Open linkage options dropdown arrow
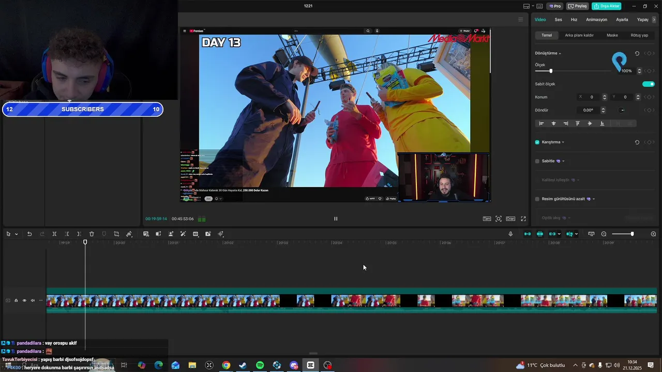The width and height of the screenshot is (662, 372). click(559, 234)
